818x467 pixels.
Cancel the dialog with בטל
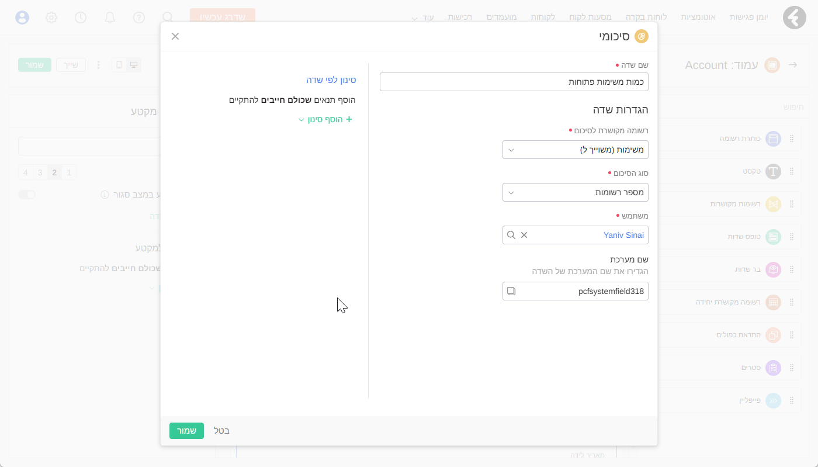[221, 431]
